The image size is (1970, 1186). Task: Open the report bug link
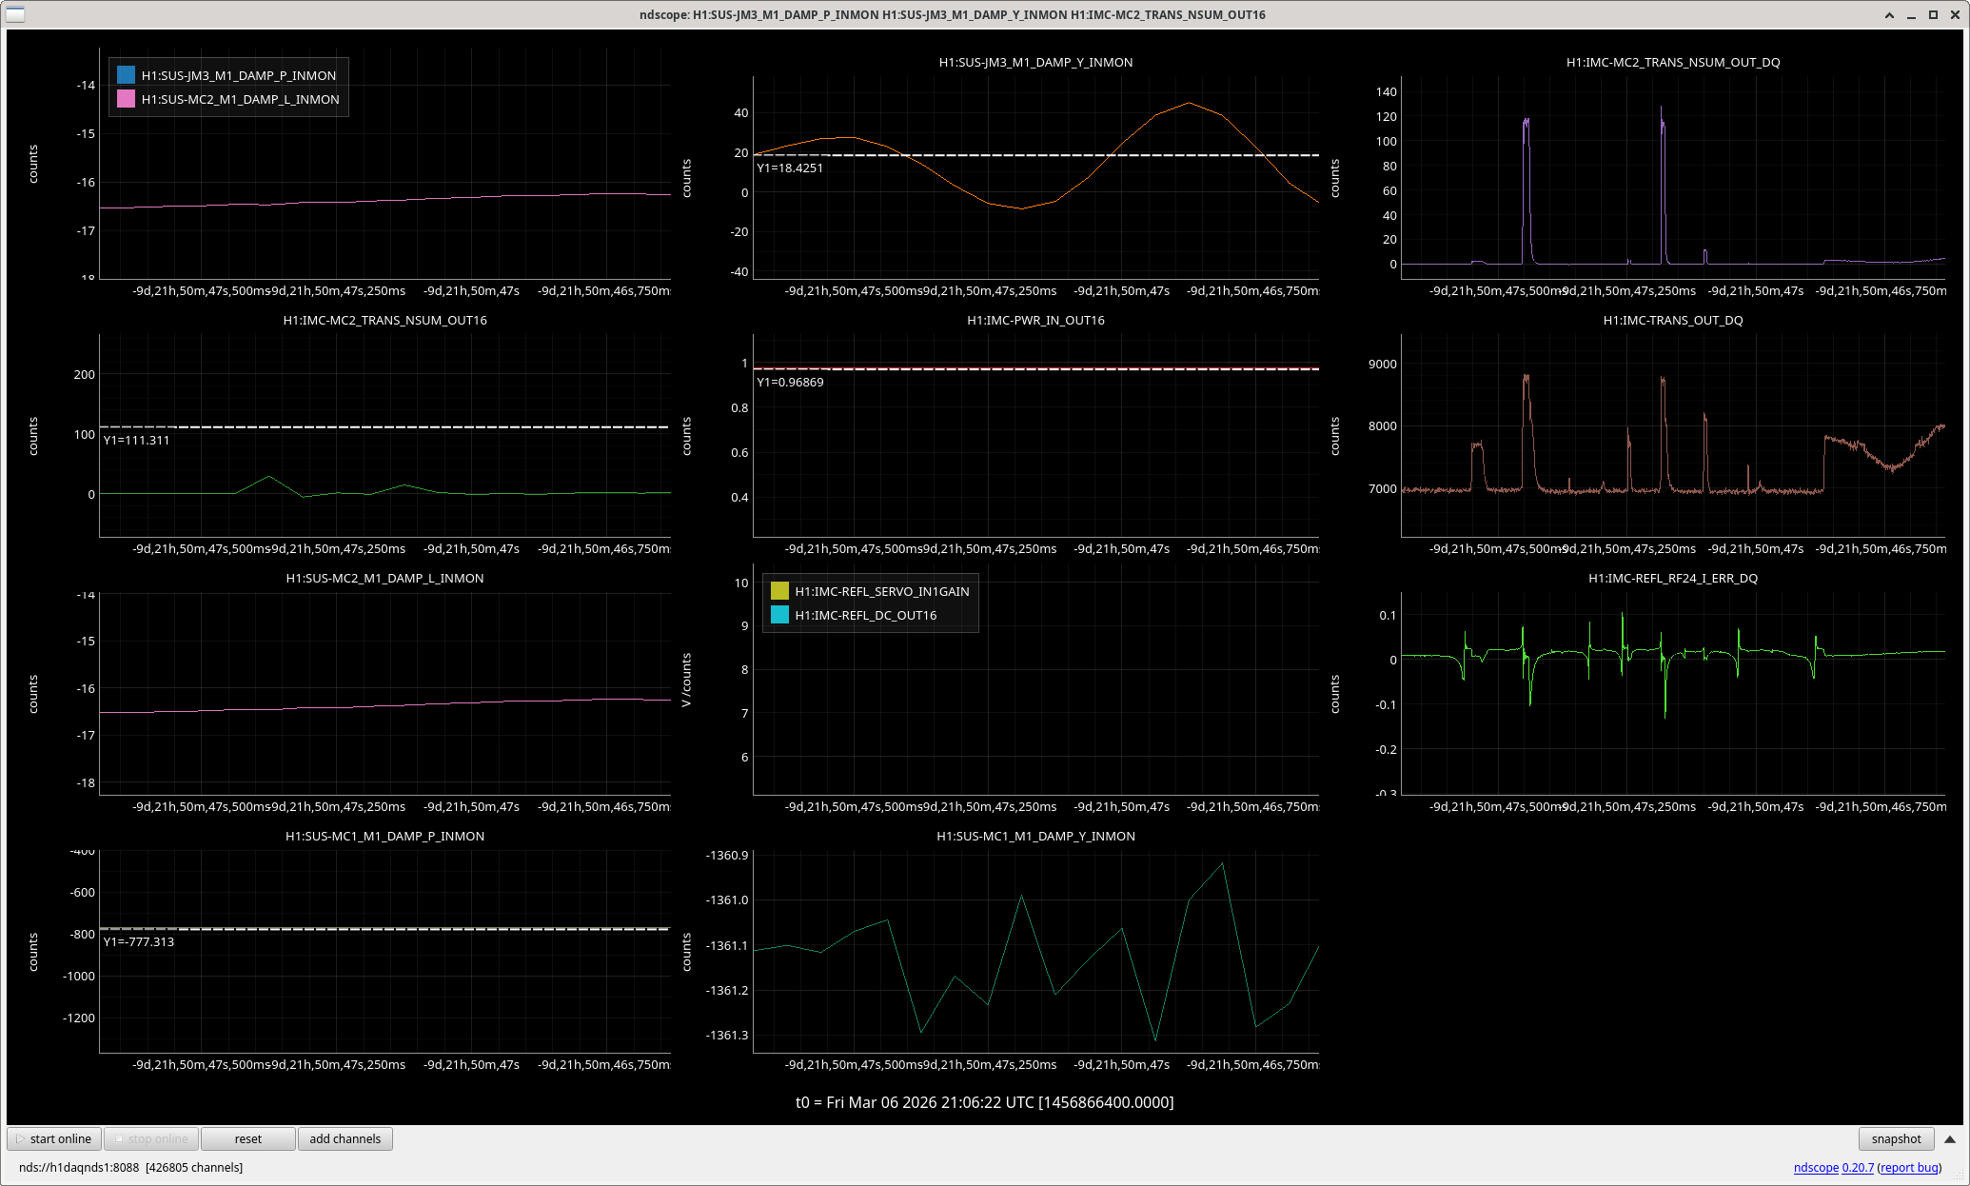[1909, 1167]
